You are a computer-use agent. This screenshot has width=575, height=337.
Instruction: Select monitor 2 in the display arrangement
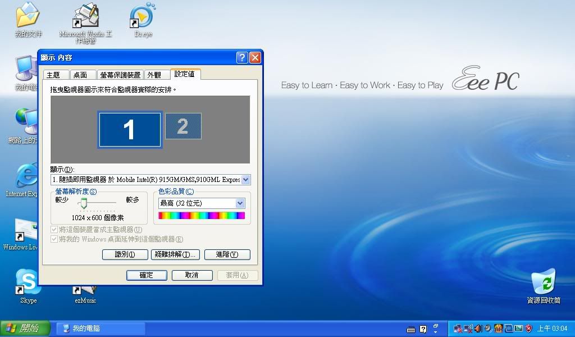pyautogui.click(x=182, y=126)
